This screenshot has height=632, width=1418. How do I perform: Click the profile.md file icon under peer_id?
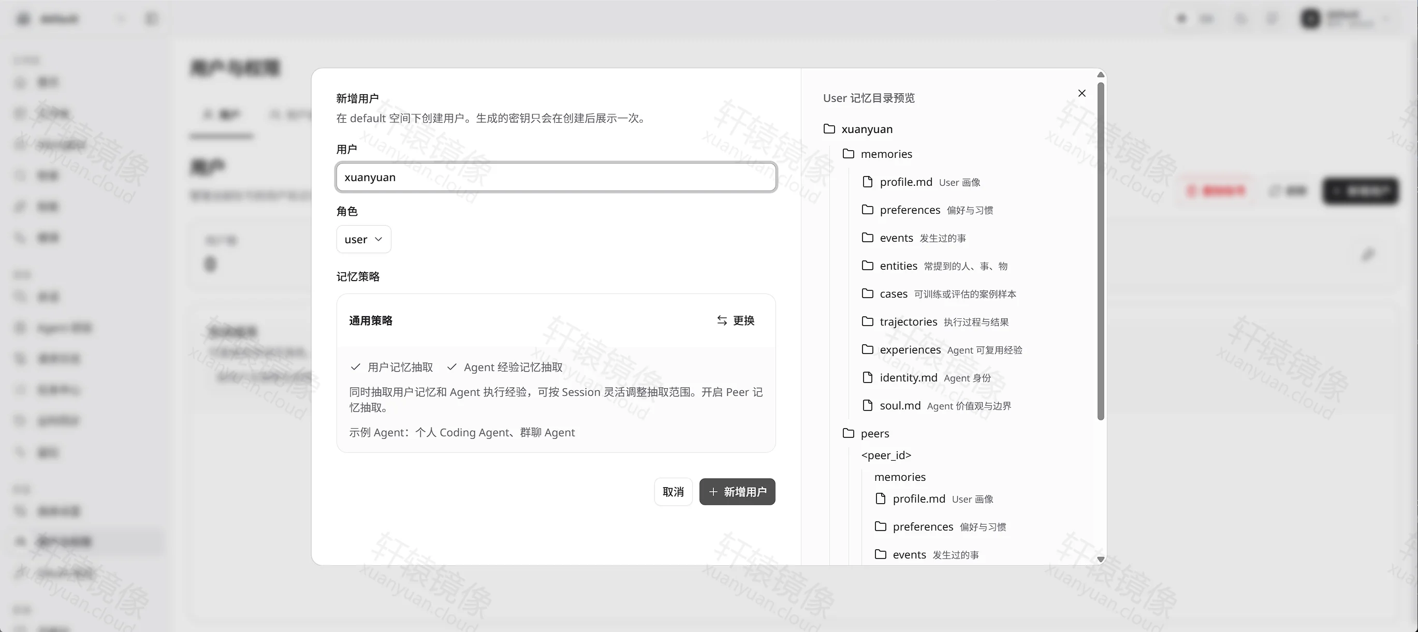[881, 499]
